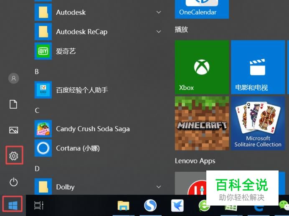Viewport: 289px width, 216px height.
Task: Jump via the letter D header
Action: click(37, 169)
